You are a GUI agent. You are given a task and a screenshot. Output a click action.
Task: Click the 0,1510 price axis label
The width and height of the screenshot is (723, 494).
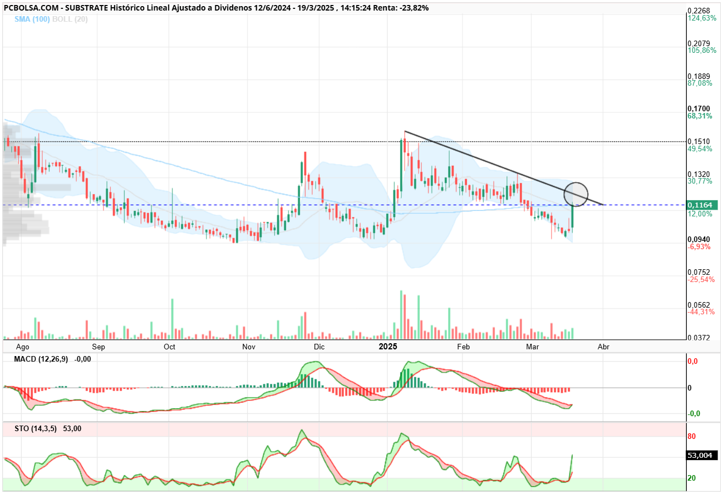(699, 141)
